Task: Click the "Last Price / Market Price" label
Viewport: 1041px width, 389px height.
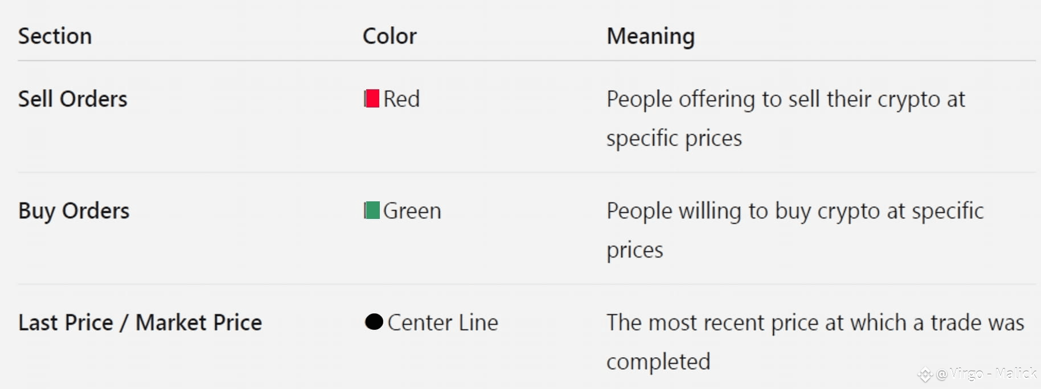Action: pyautogui.click(x=140, y=322)
